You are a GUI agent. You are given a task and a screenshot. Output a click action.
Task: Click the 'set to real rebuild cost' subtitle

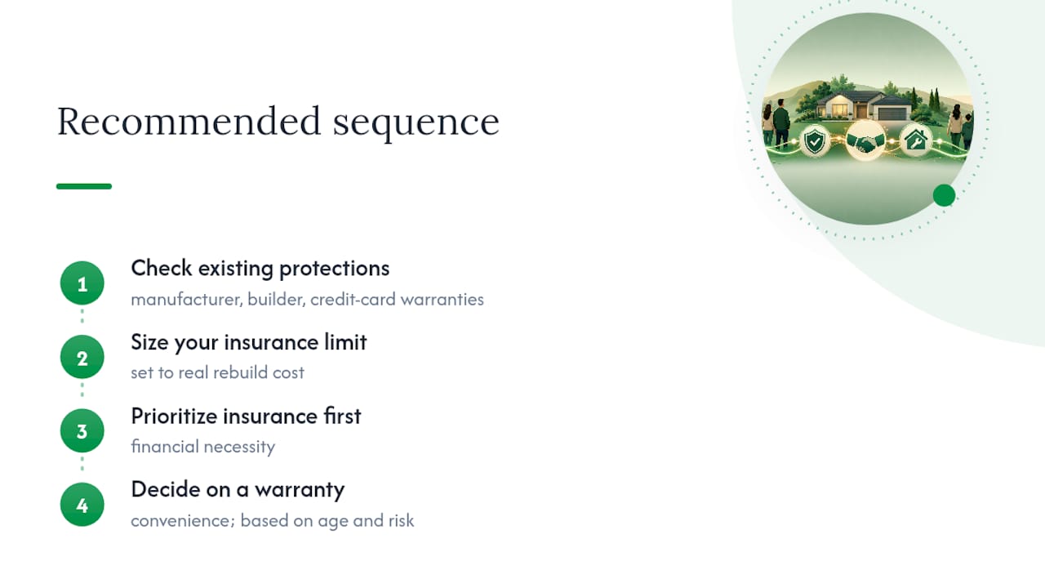pos(217,372)
